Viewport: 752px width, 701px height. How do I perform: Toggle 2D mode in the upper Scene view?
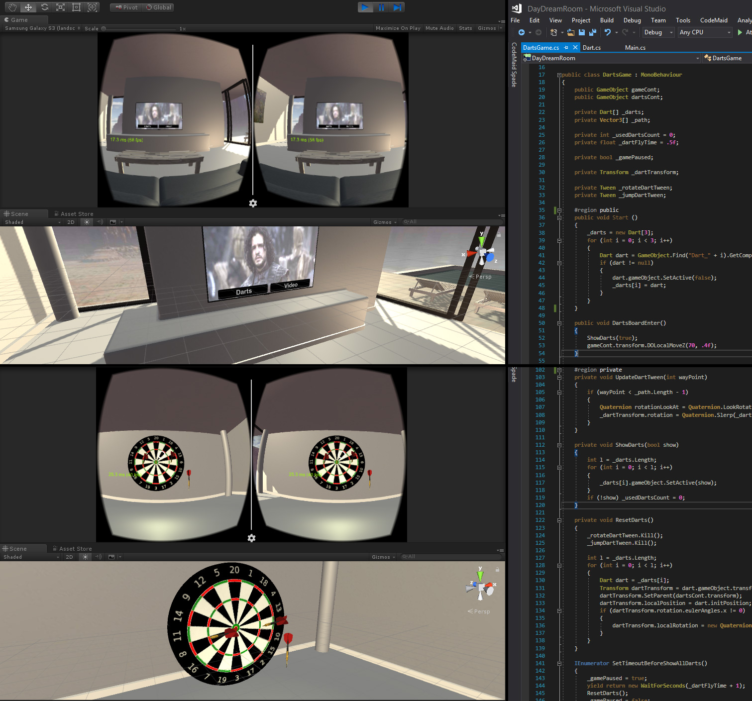tap(71, 222)
